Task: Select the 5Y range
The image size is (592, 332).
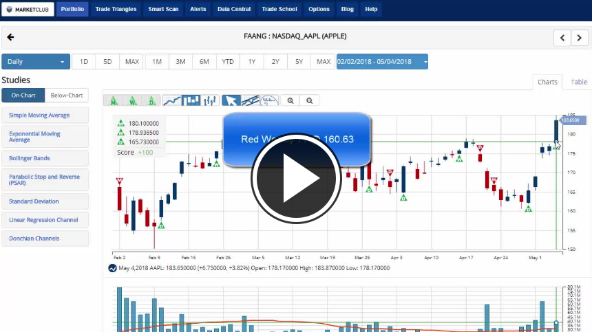Action: pos(299,61)
